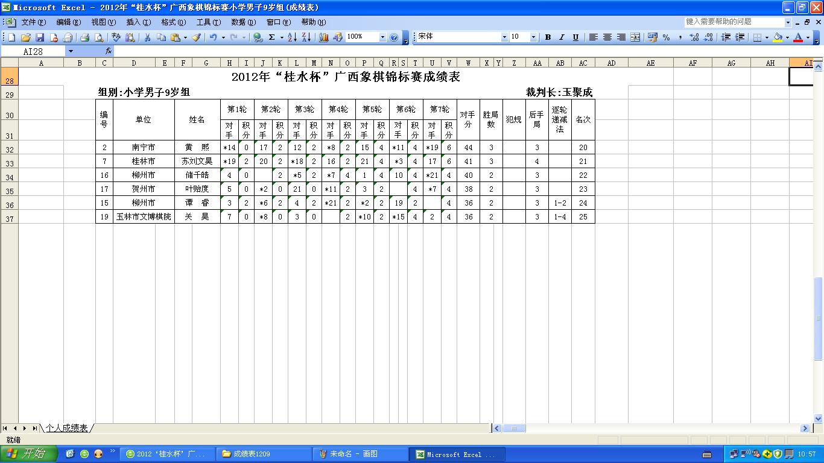Toggle underline formatting

coord(575,37)
